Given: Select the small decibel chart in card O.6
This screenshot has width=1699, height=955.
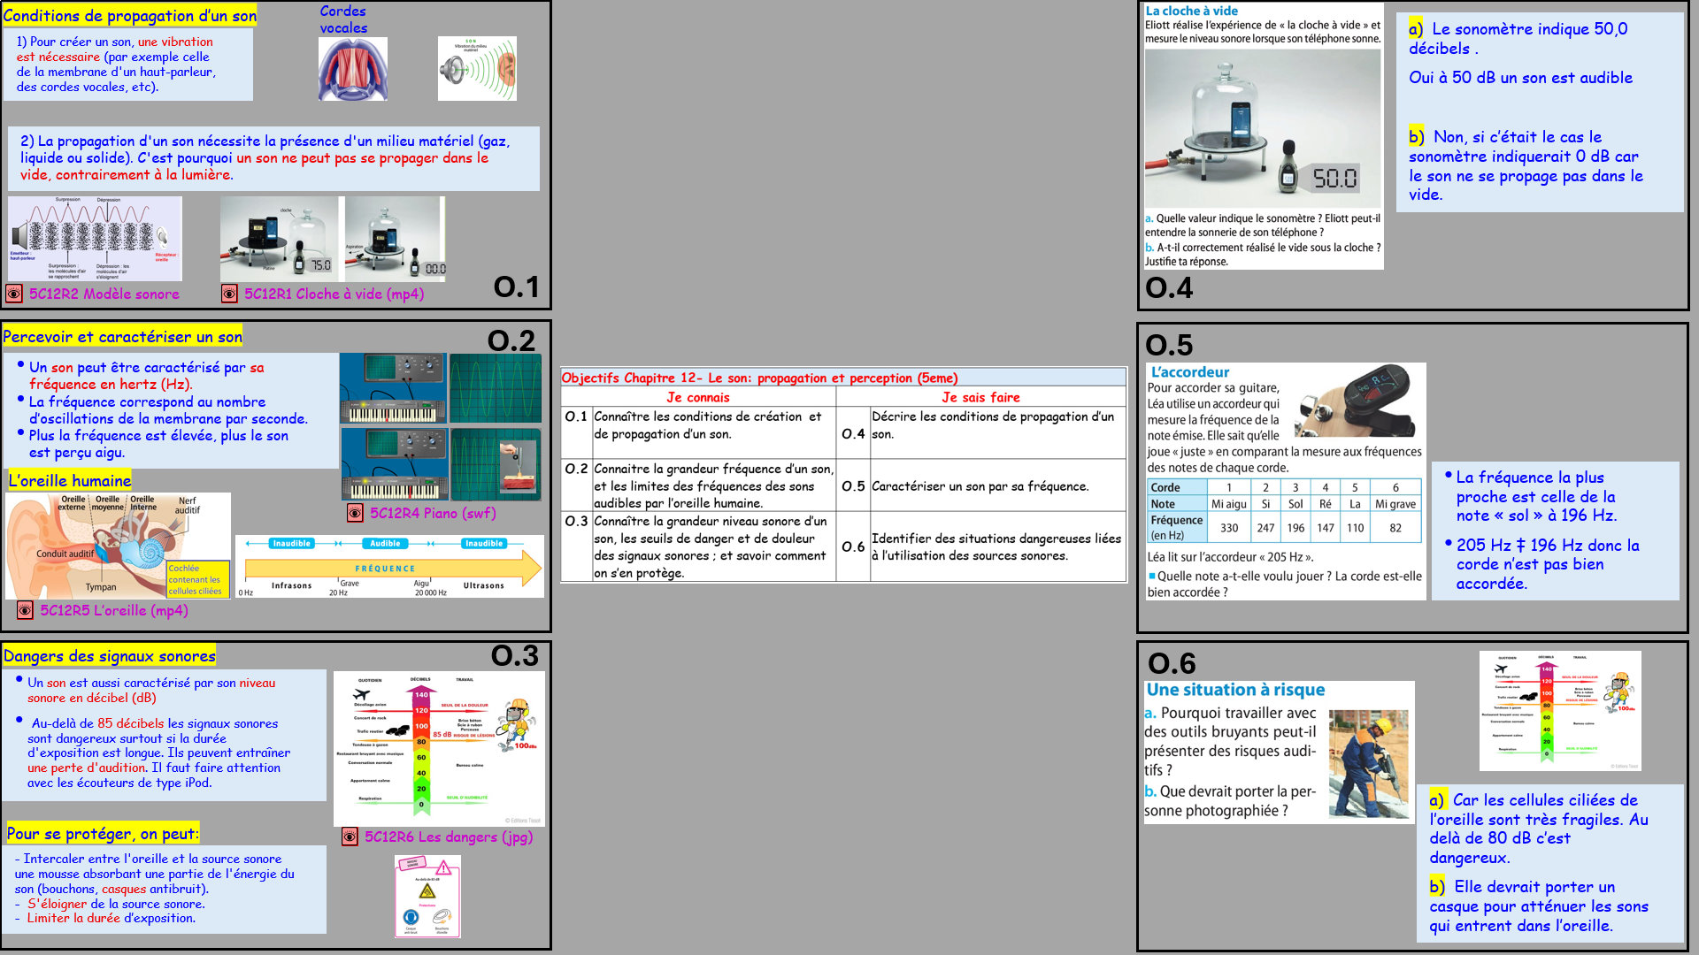Looking at the screenshot, I should click(1560, 711).
